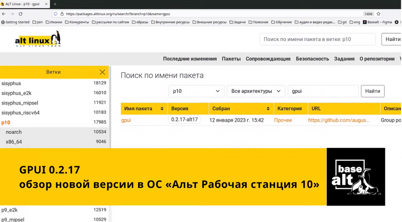The width and height of the screenshot is (402, 222).
Task: Click the Категория column header
Action: (x=291, y=108)
